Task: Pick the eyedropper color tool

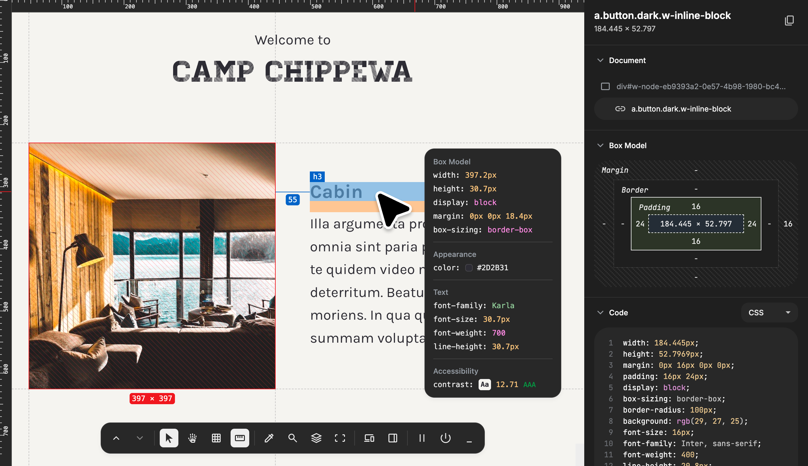Action: [x=269, y=438]
